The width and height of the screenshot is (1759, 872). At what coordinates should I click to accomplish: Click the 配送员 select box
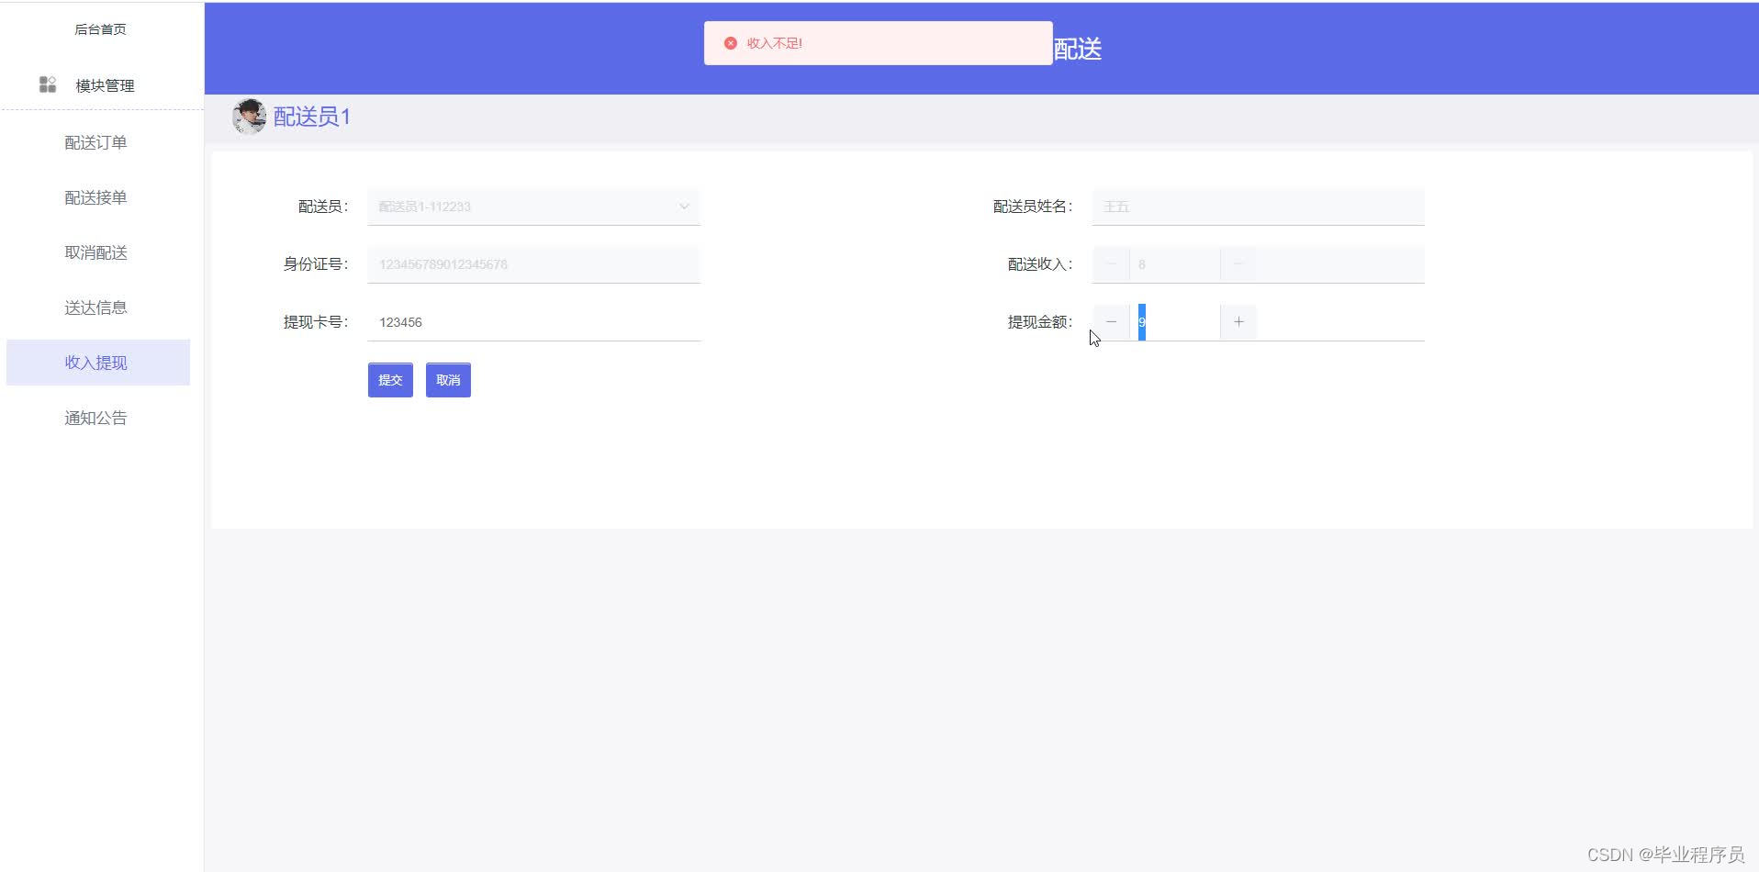pos(533,207)
